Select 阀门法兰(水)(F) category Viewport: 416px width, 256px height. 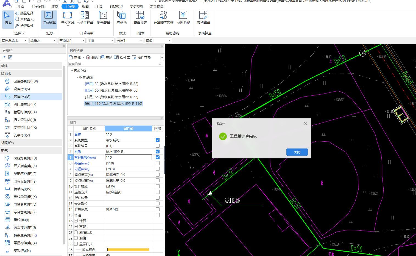25,104
